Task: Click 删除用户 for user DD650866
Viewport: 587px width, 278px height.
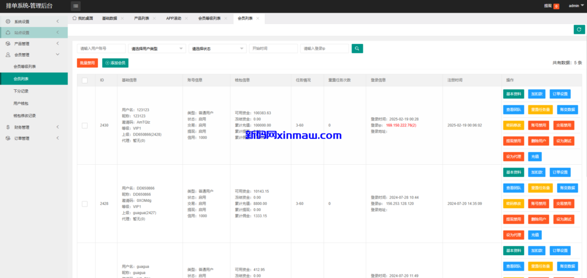Action: [x=539, y=219]
